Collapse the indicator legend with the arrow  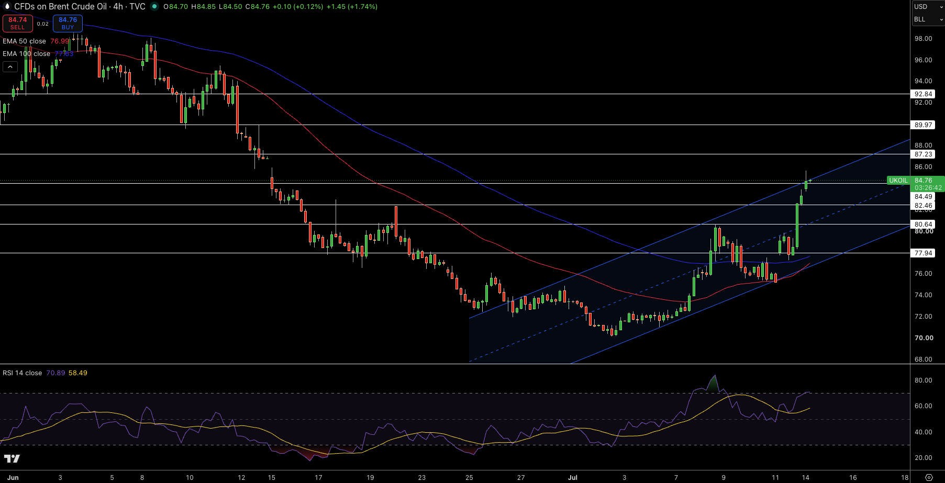[x=10, y=67]
